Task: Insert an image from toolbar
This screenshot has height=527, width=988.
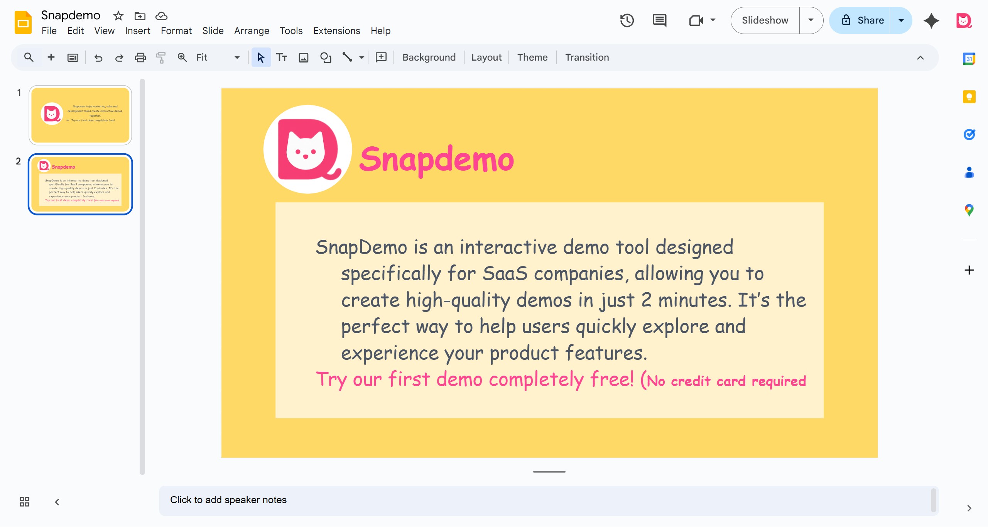Action: (x=304, y=58)
